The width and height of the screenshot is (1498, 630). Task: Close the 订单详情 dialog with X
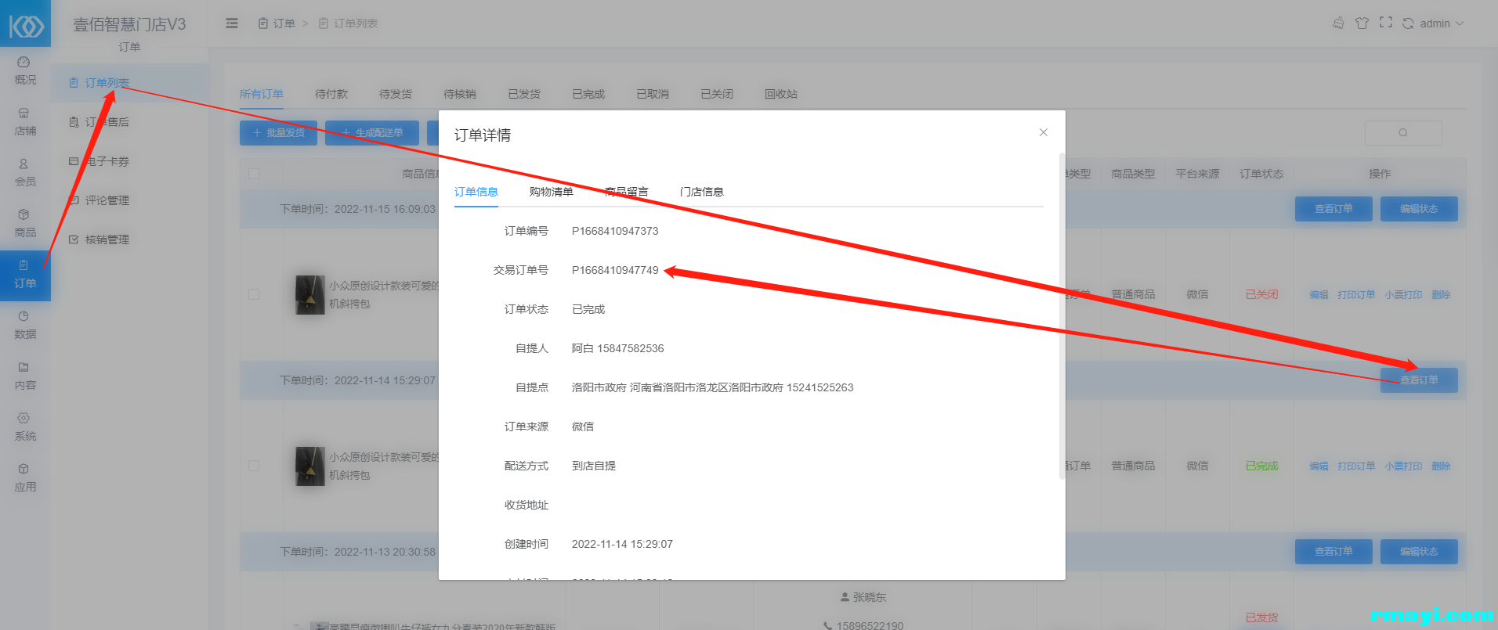(x=1044, y=132)
